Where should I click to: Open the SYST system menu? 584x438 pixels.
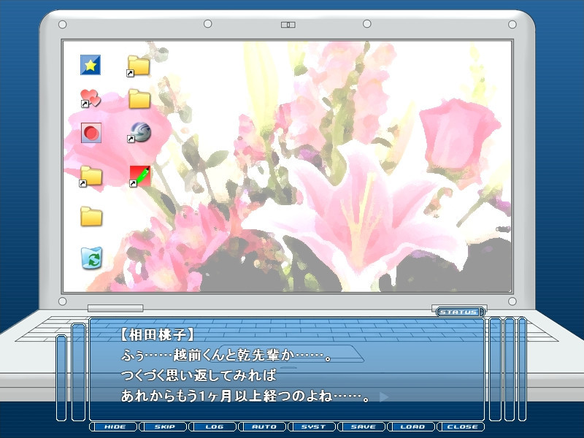click(313, 427)
